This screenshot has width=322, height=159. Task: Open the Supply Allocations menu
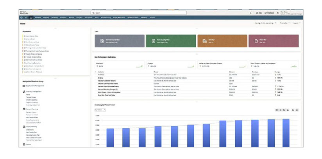(x=119, y=18)
